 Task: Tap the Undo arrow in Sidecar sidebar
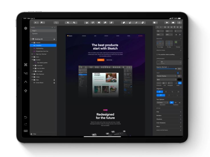tap(26, 117)
